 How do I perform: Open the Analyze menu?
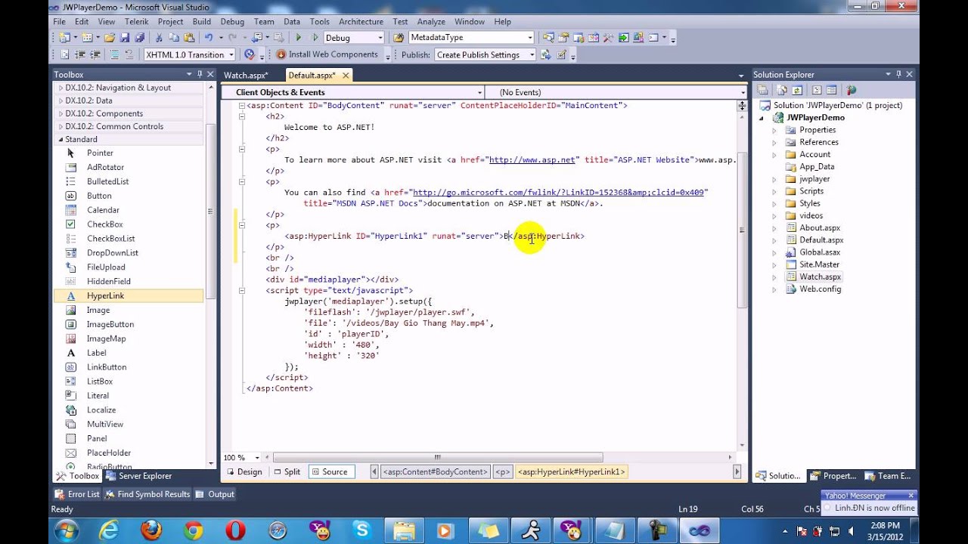431,22
